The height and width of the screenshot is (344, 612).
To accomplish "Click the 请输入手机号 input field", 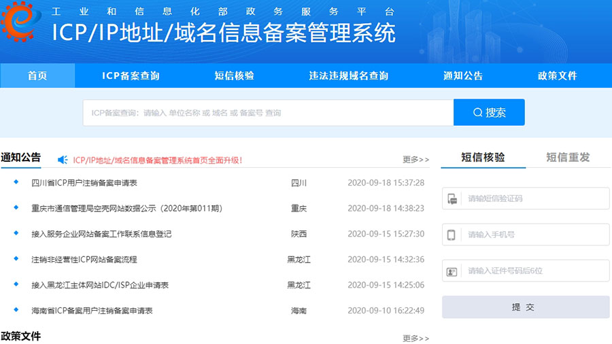I will point(526,235).
